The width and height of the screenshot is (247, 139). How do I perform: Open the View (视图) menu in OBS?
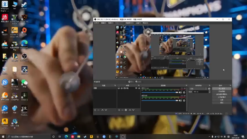[x=111, y=23]
